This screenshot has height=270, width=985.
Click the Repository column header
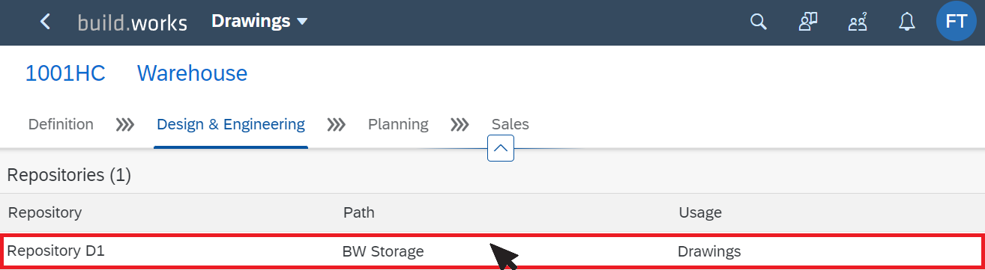[x=45, y=212]
